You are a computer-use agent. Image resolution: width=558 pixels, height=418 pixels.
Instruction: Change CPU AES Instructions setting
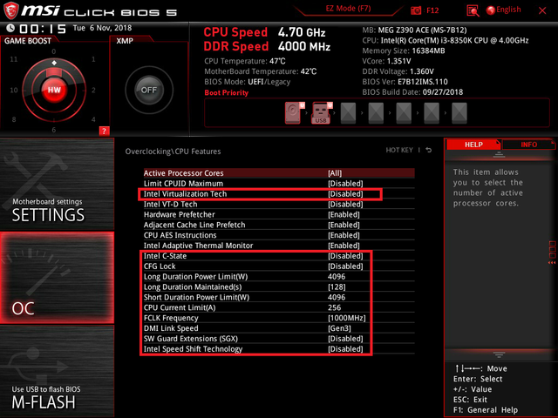tap(279, 235)
